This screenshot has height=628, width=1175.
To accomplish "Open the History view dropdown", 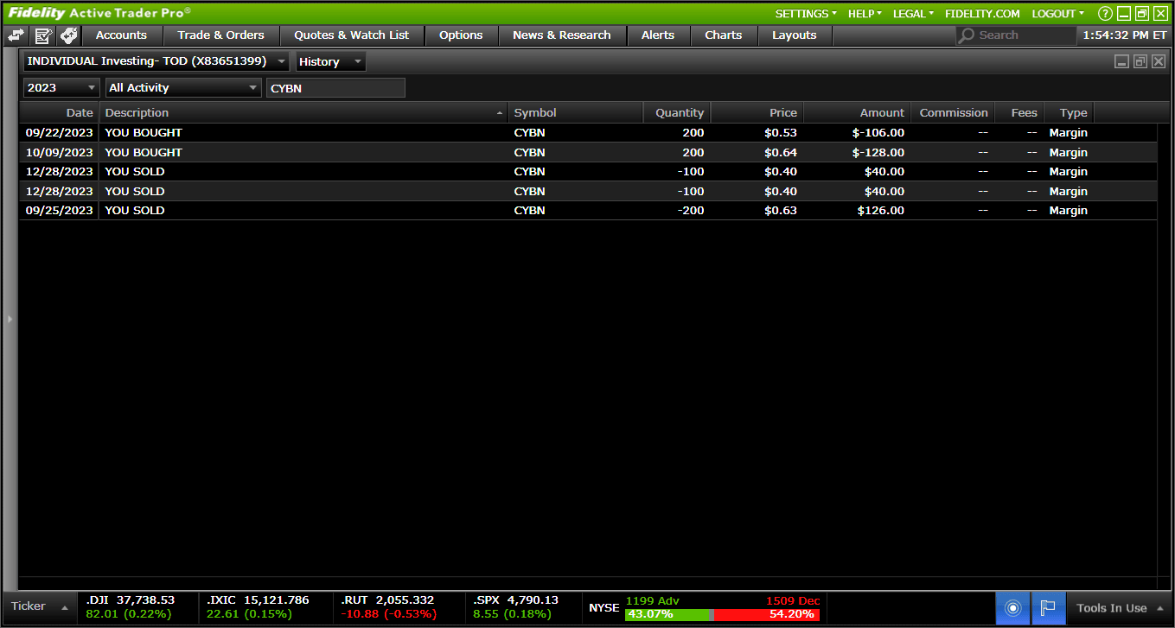I will pos(331,61).
